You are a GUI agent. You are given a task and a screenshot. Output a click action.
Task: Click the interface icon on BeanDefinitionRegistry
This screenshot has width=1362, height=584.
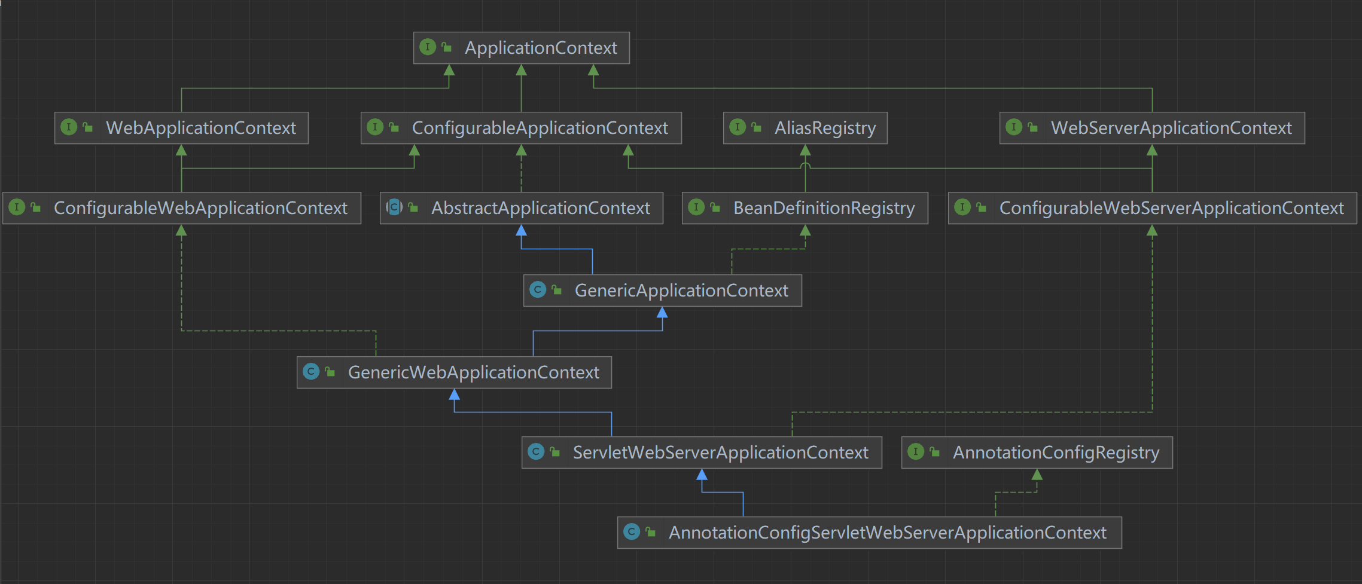(696, 207)
